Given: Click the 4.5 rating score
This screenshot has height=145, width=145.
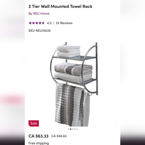Looking at the screenshot, I should tap(49, 23).
